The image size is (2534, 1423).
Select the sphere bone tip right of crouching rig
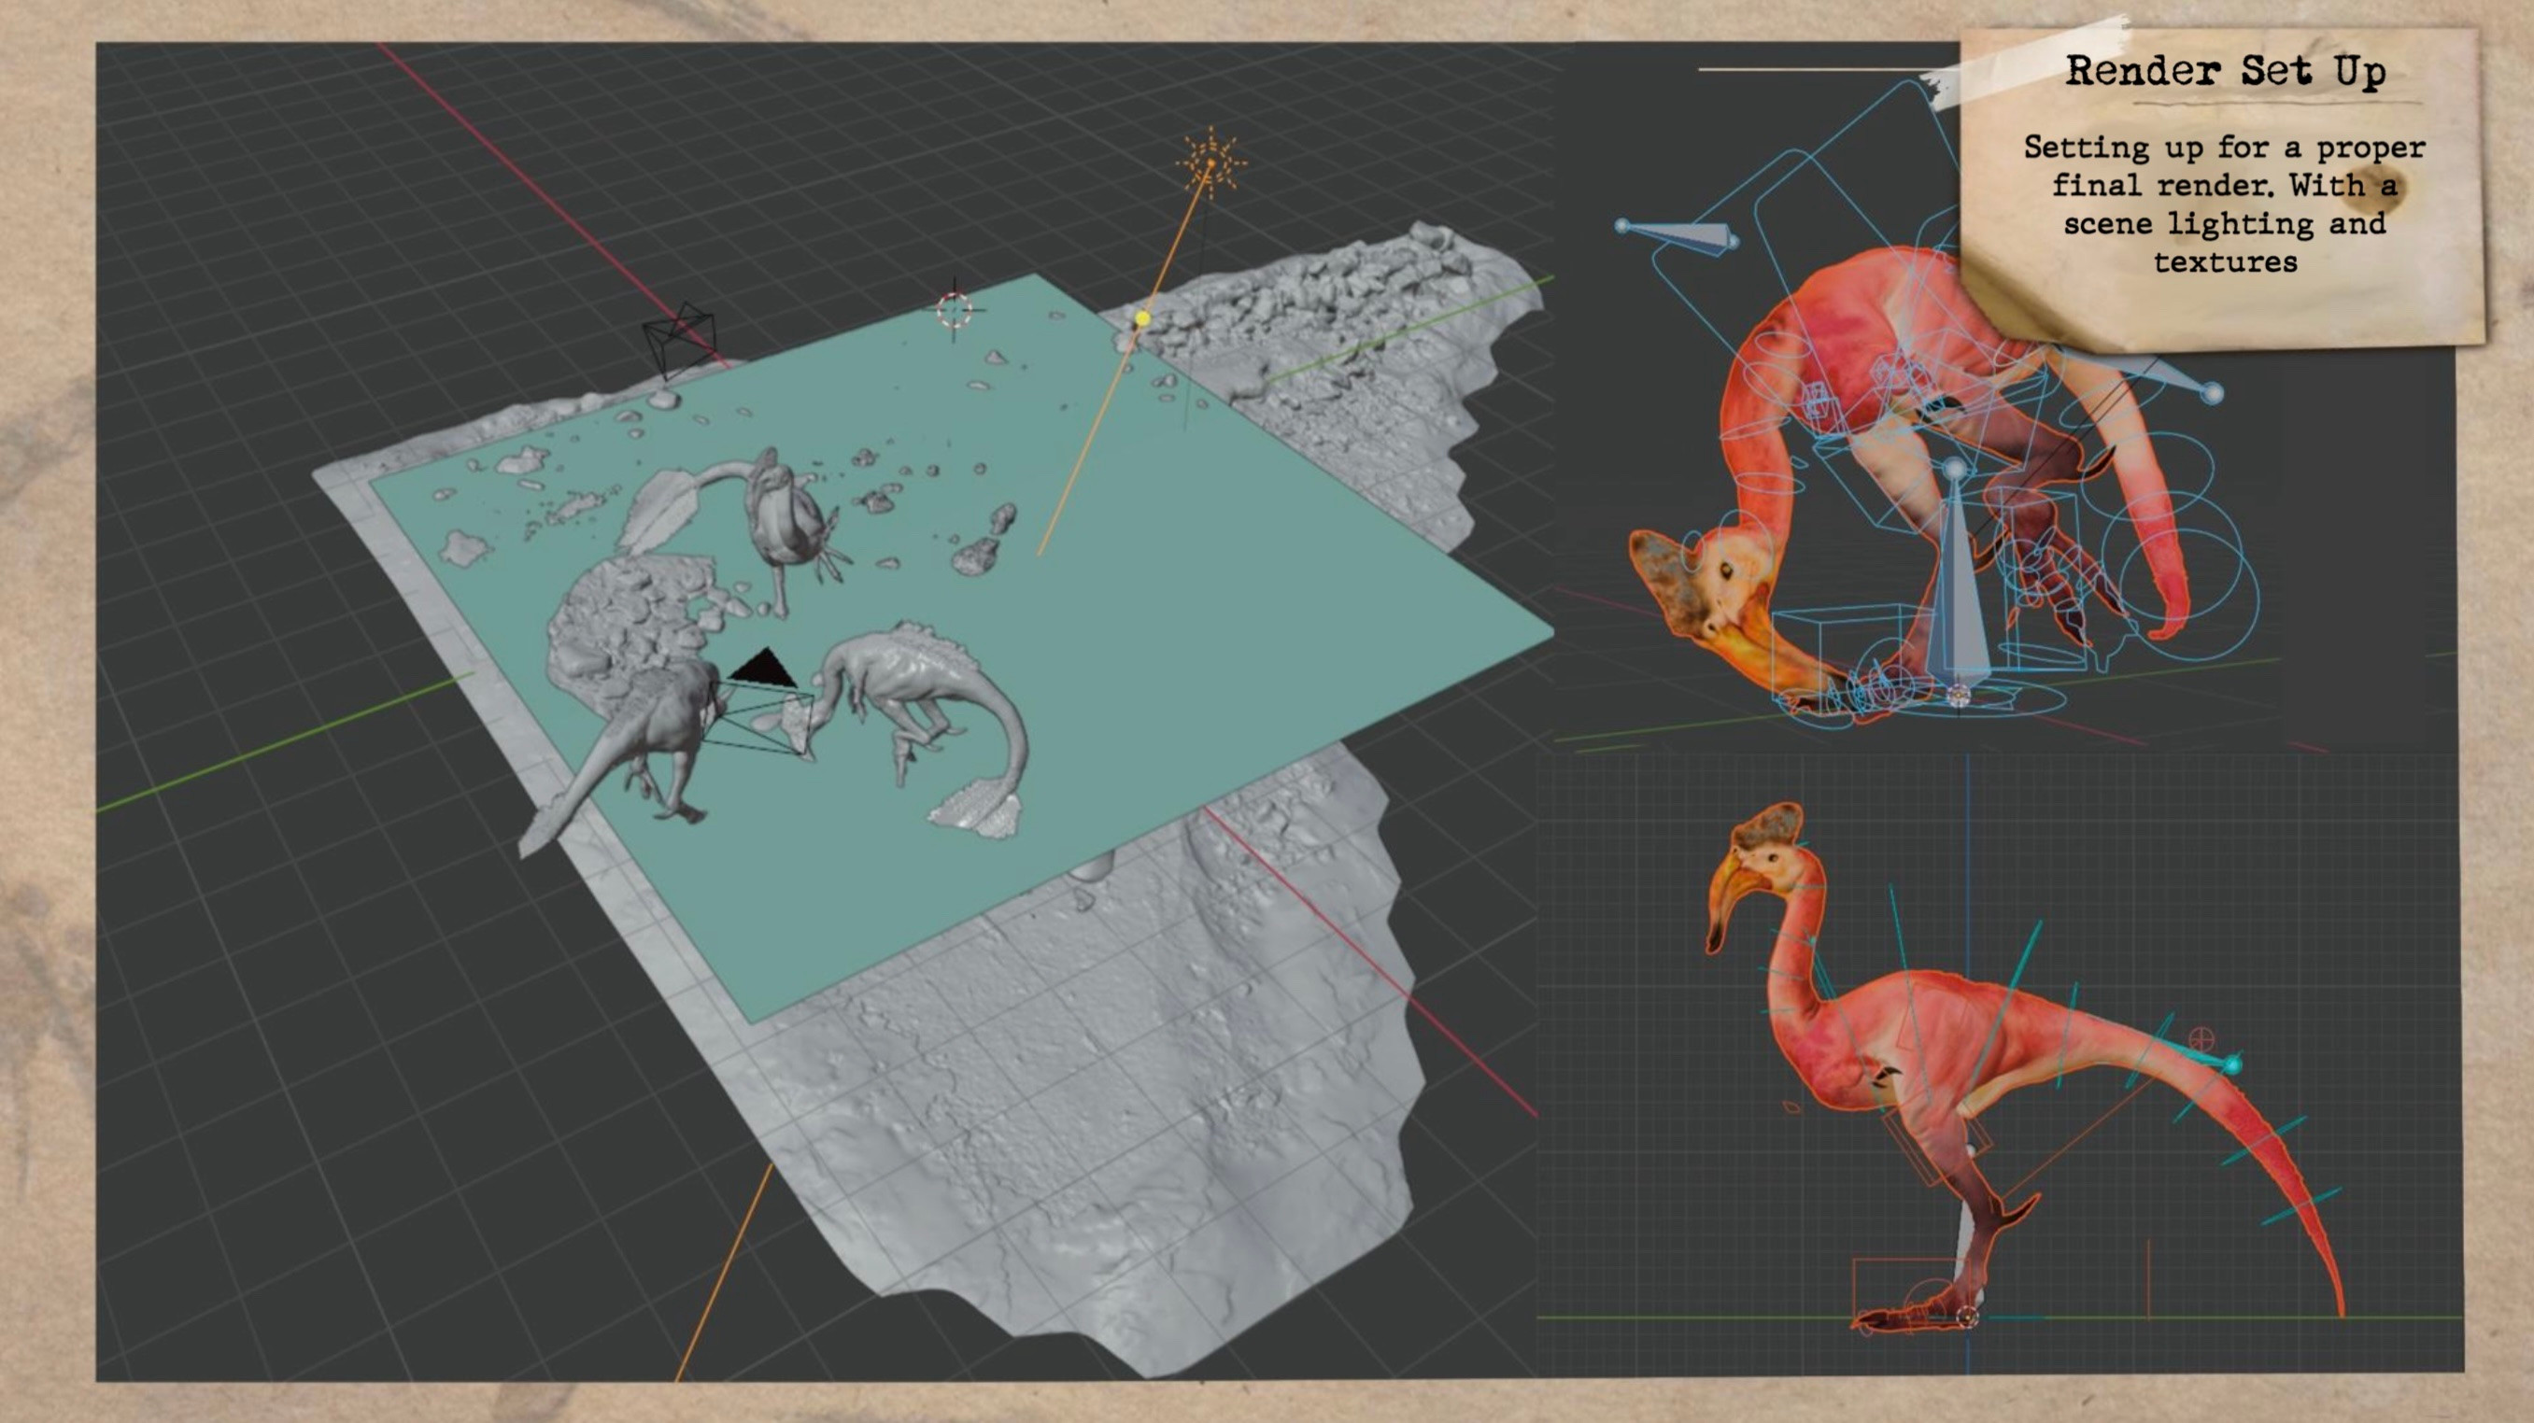pos(2213,393)
